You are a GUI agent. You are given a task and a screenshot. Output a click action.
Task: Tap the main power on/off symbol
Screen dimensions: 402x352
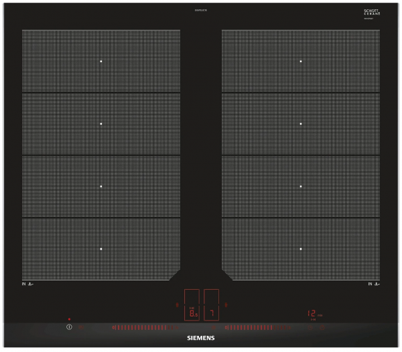point(69,327)
